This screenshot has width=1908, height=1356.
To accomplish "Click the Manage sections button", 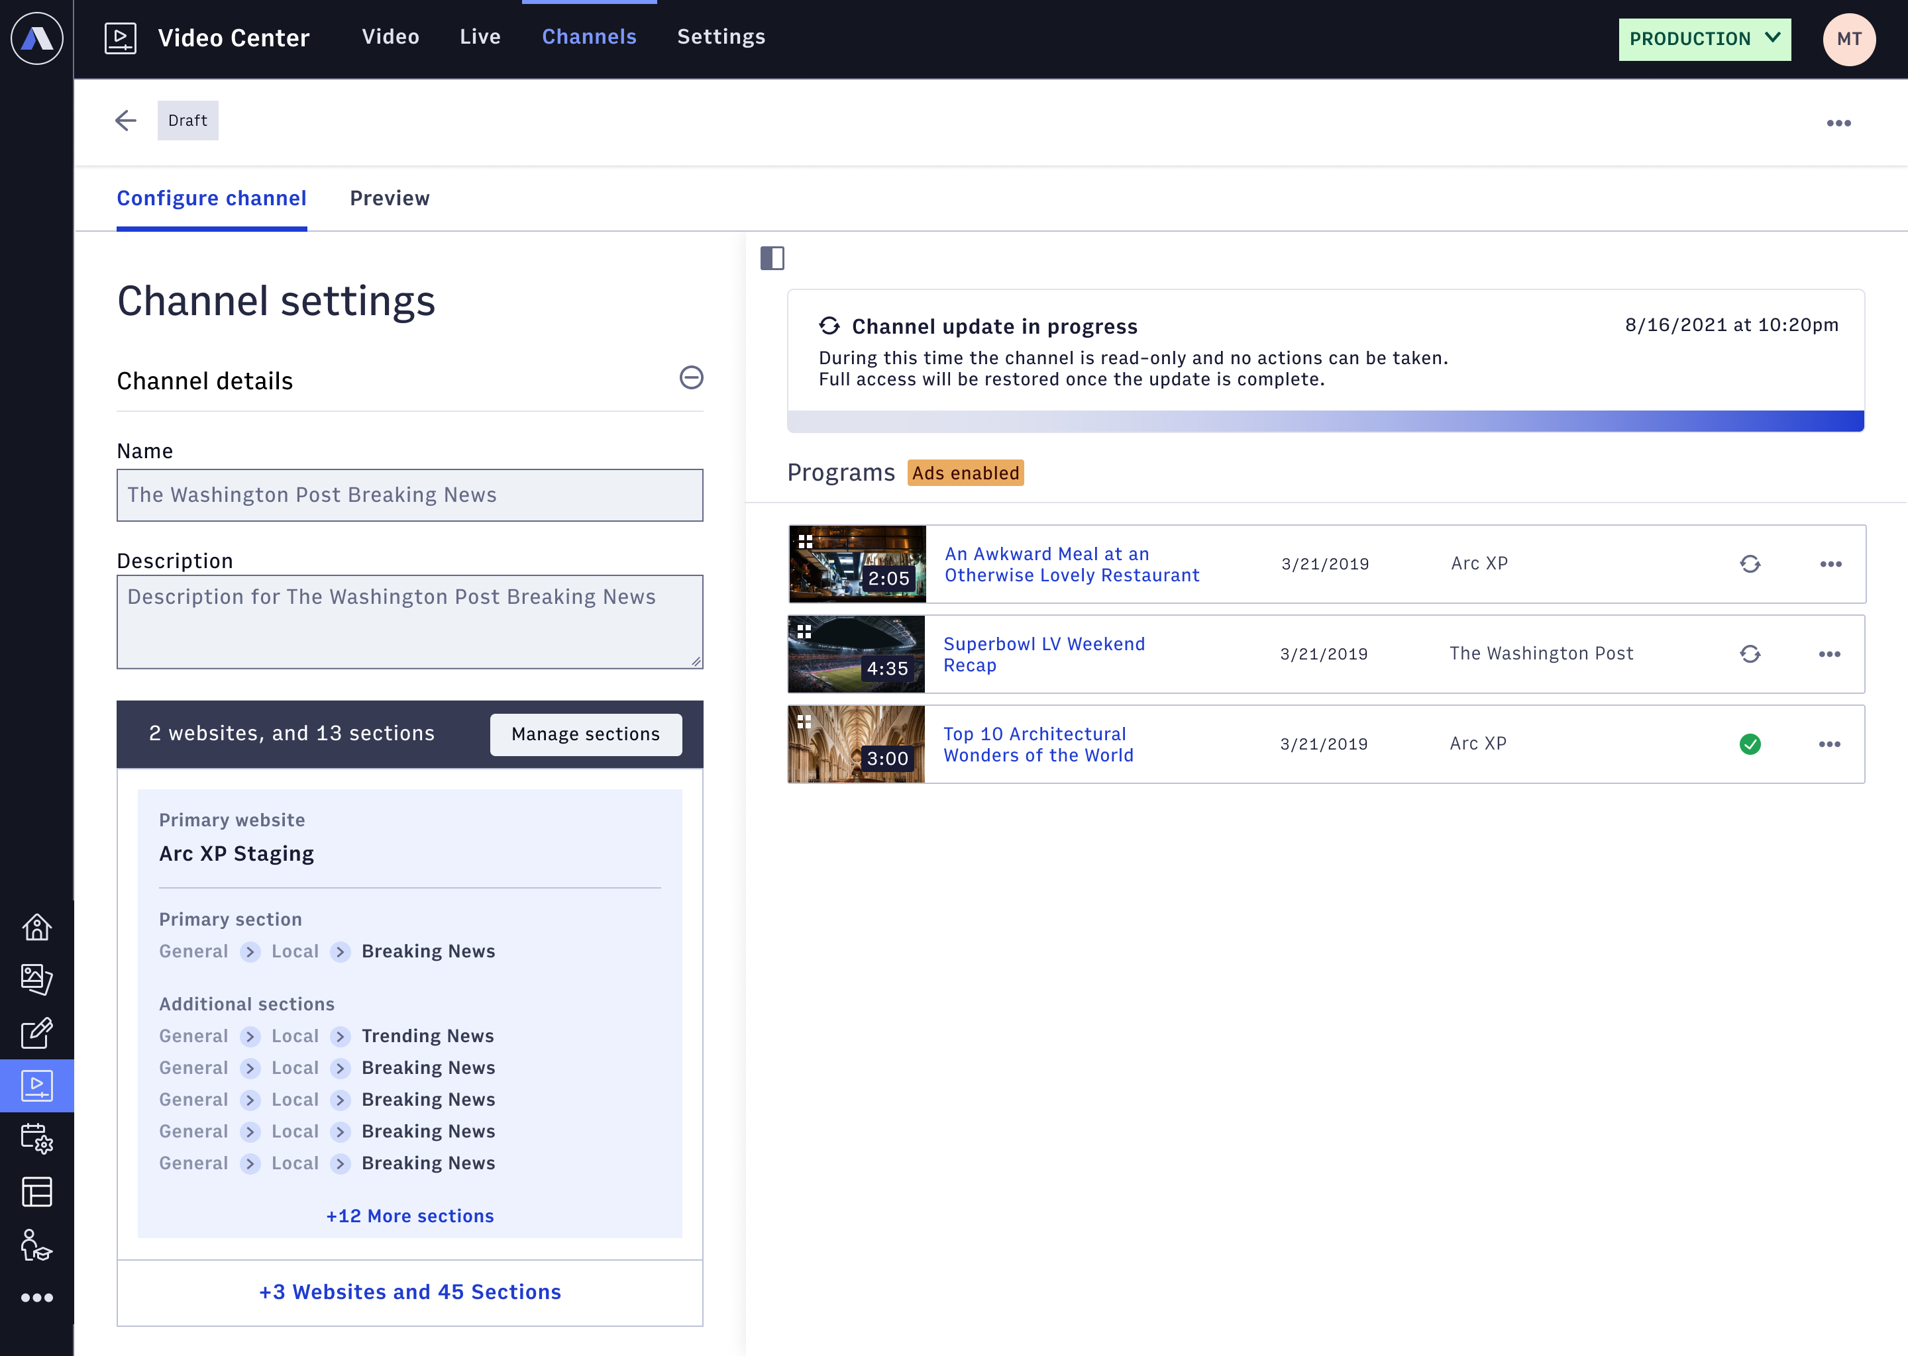I will [x=586, y=734].
